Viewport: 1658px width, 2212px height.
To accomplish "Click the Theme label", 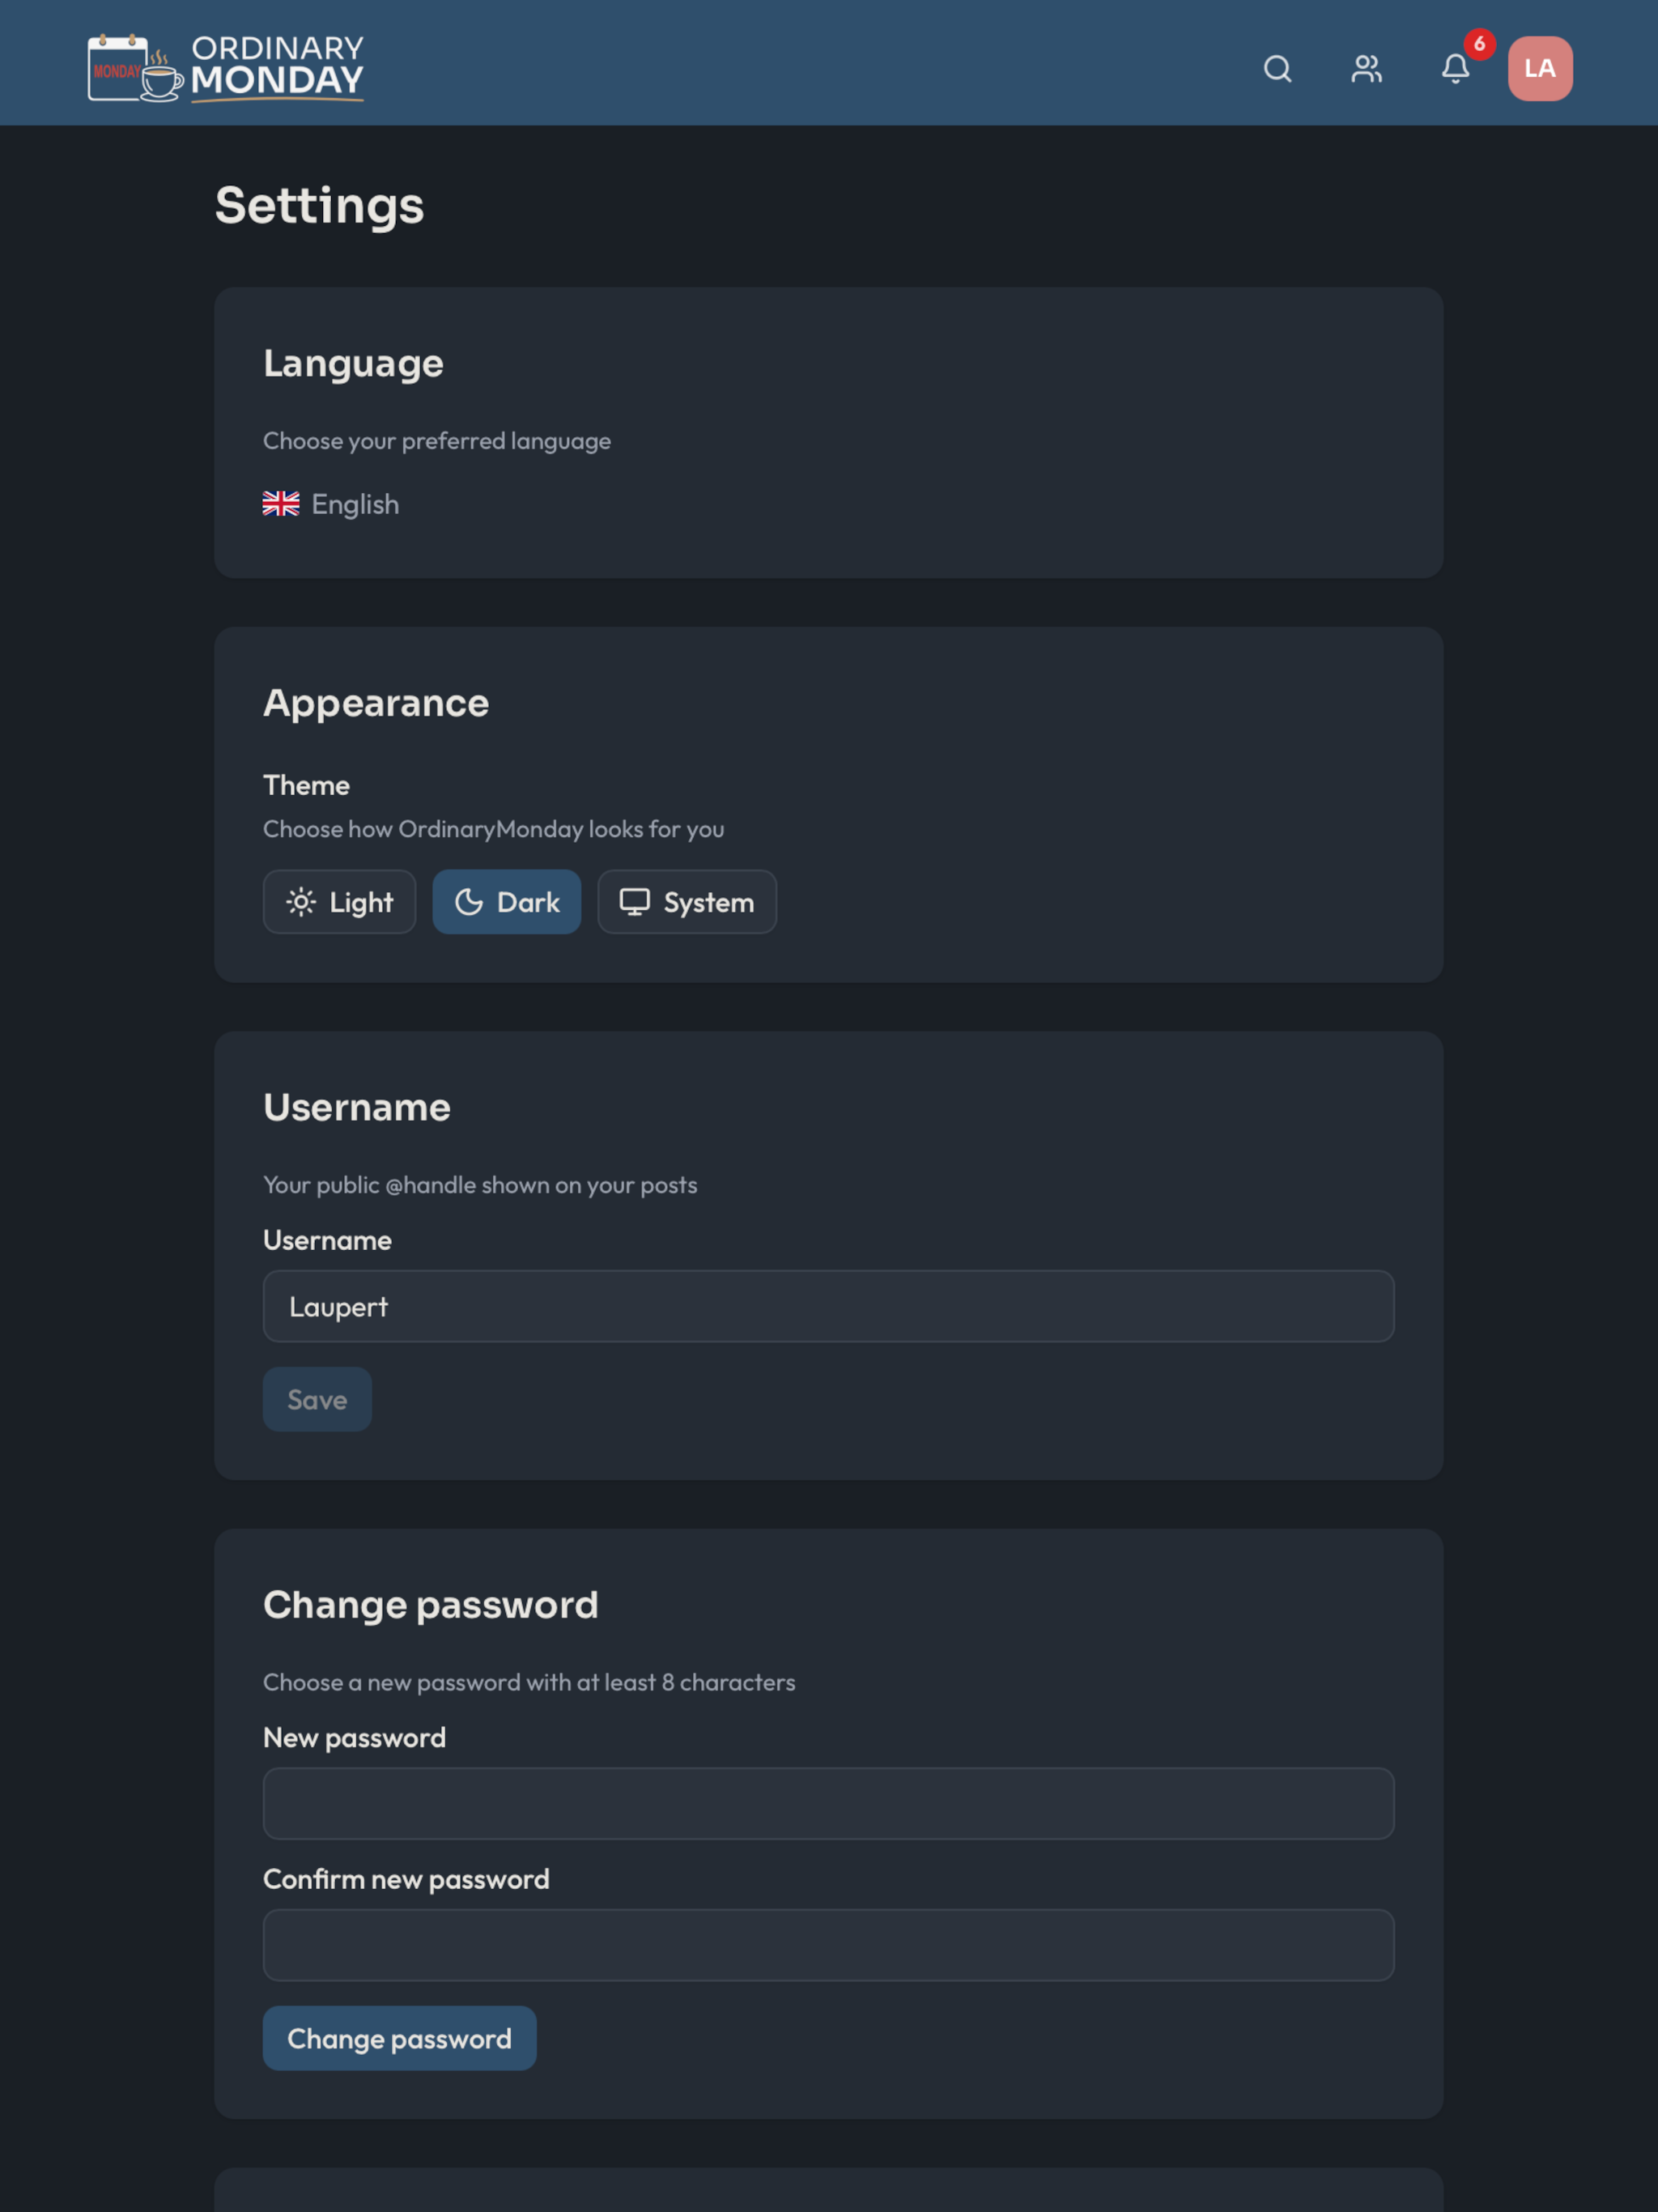I will 306,785.
